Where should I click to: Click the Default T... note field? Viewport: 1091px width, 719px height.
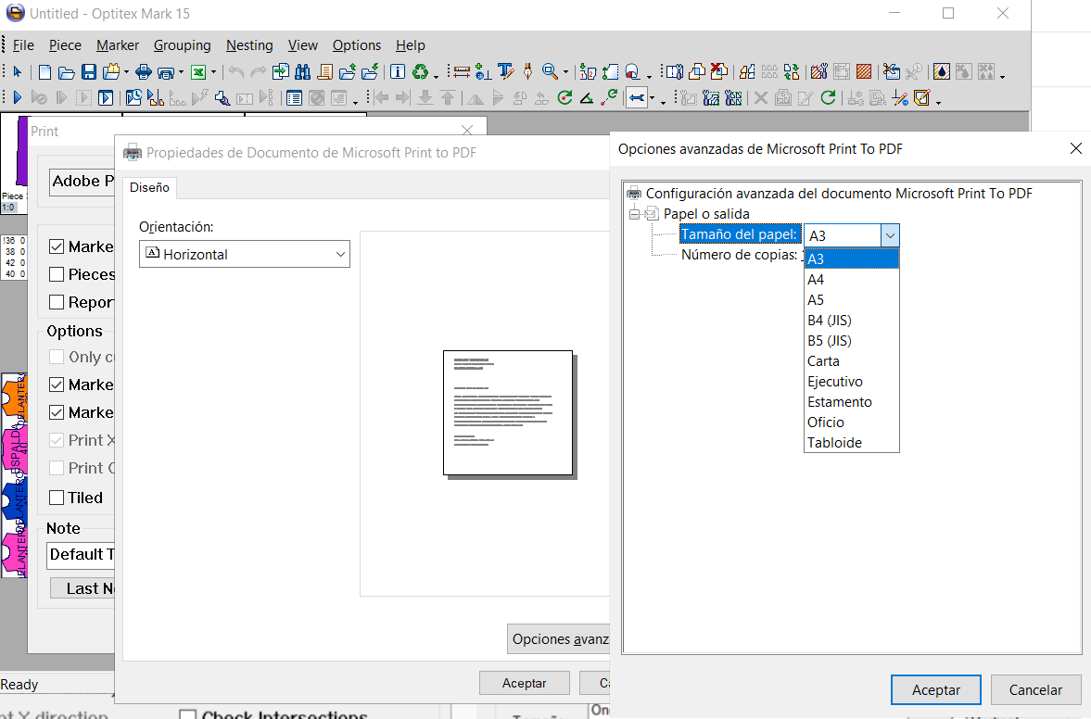[82, 555]
